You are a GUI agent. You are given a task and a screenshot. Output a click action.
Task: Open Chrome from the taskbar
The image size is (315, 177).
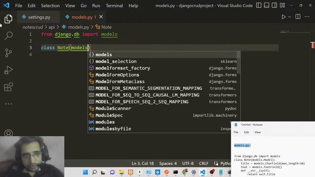click(185, 172)
